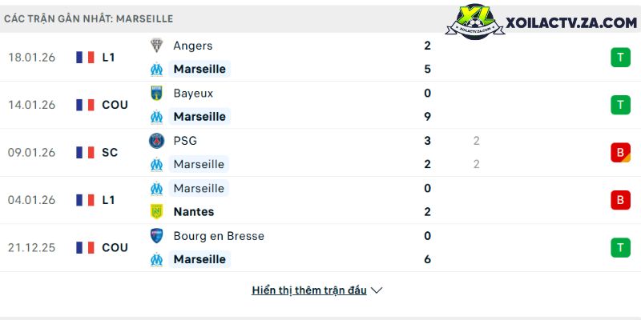The image size is (641, 320).
Task: Click the L1 league label dated 04.01.26
Action: point(109,200)
